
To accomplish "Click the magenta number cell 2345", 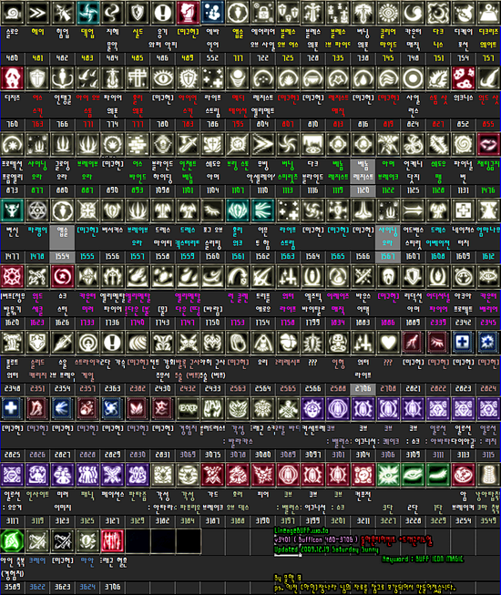I will coord(488,323).
